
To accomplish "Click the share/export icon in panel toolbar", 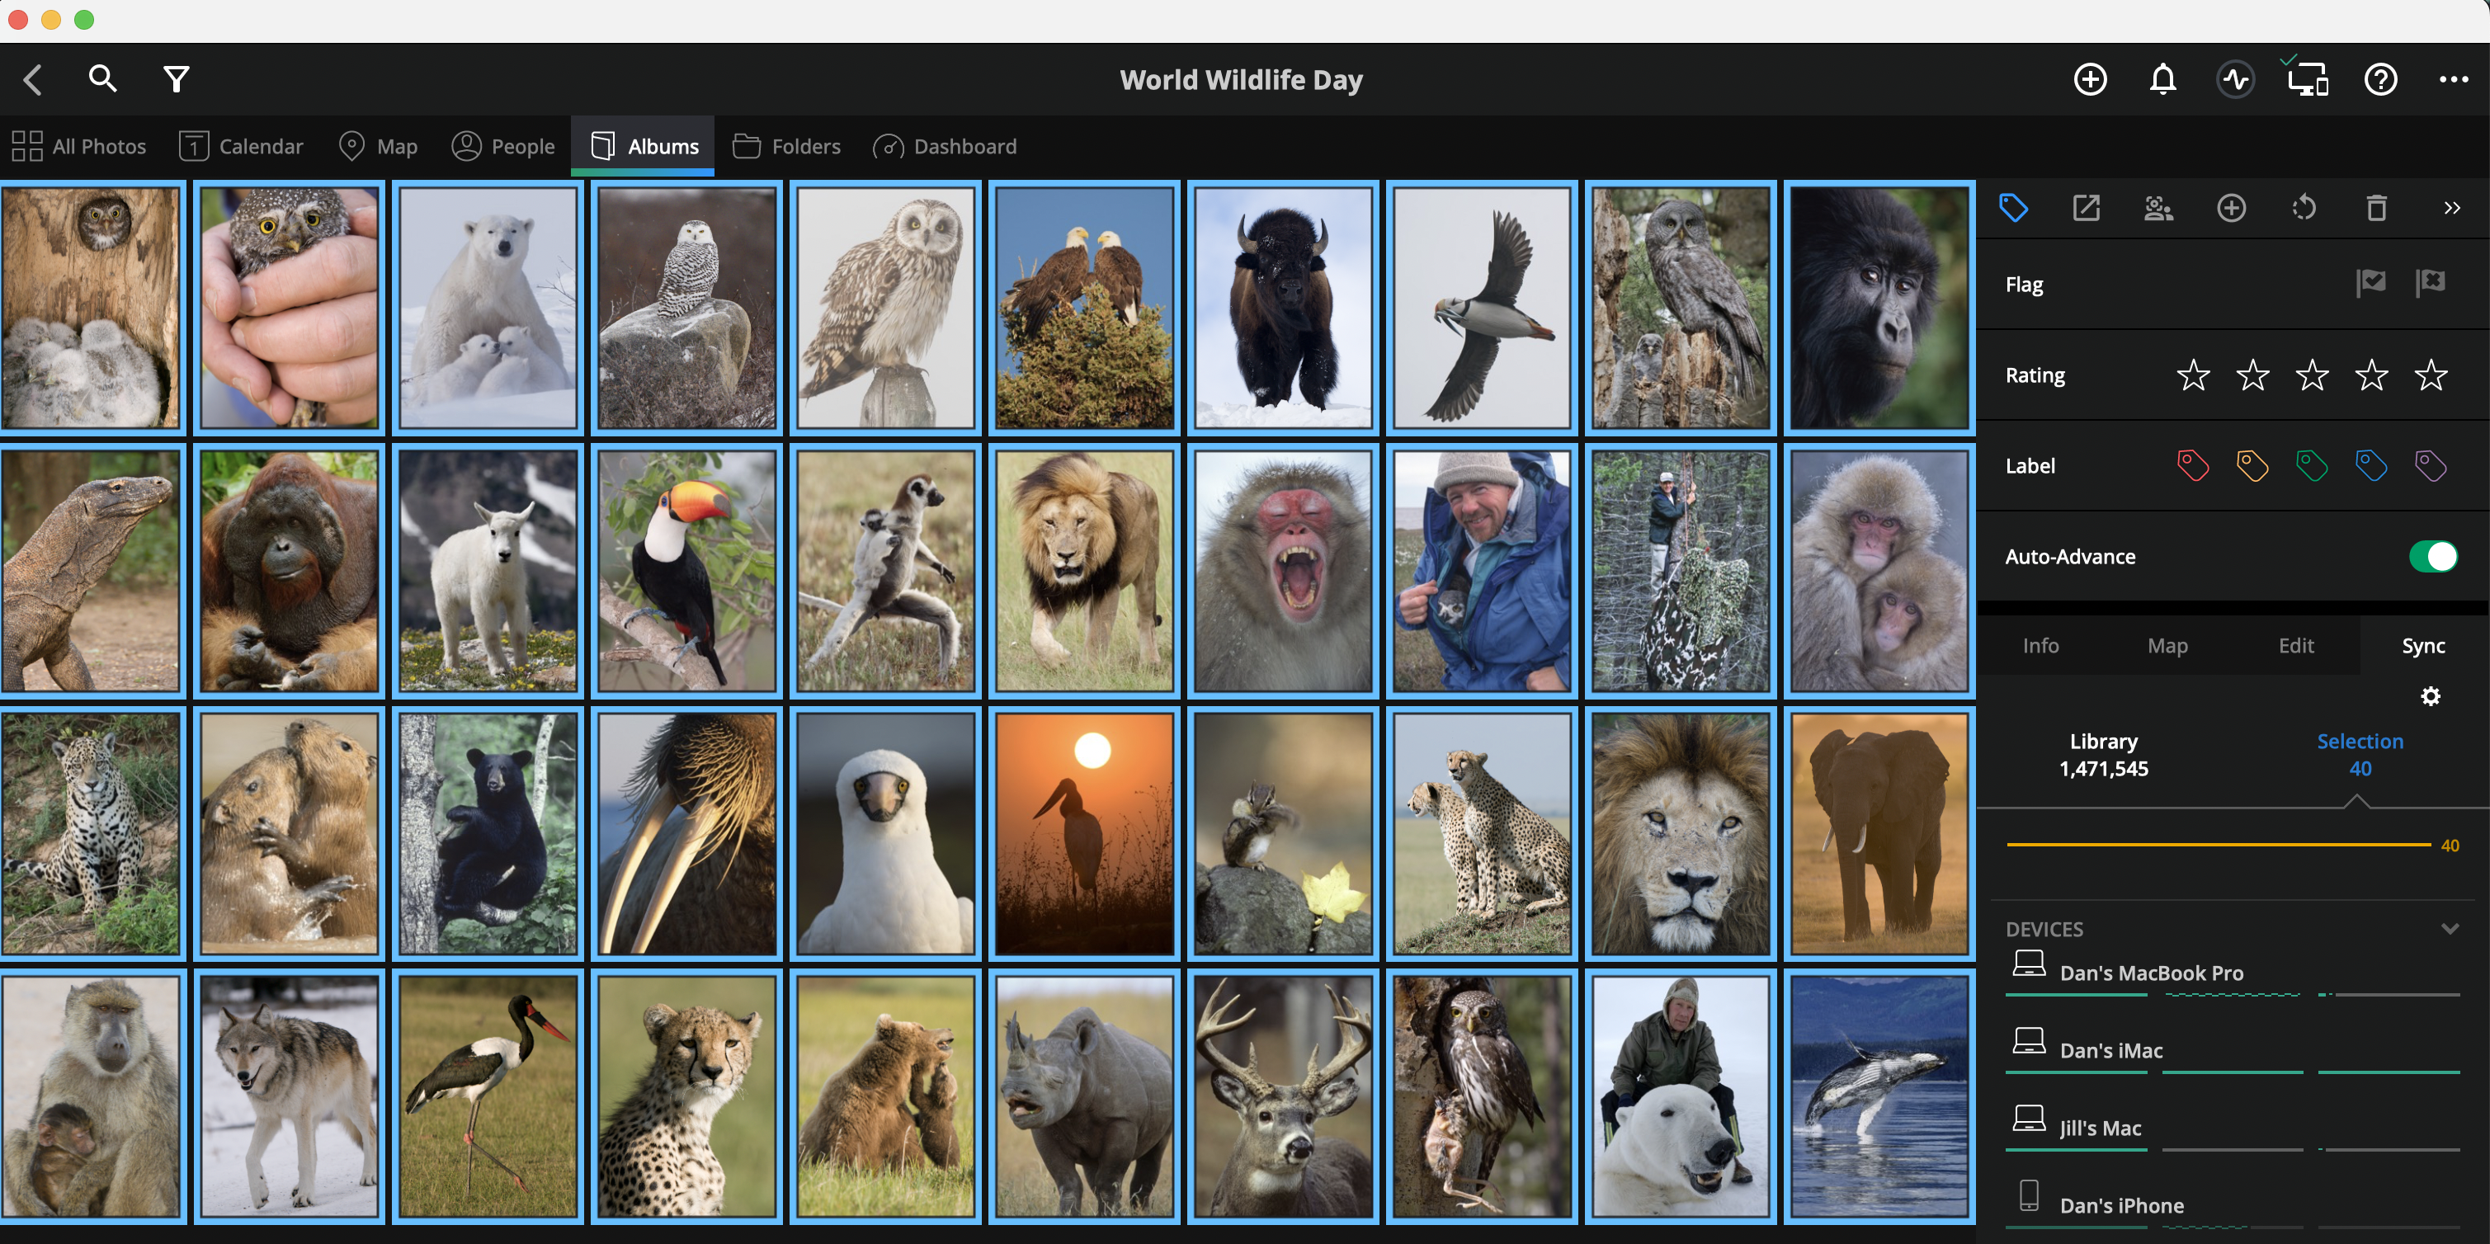I will click(2086, 208).
